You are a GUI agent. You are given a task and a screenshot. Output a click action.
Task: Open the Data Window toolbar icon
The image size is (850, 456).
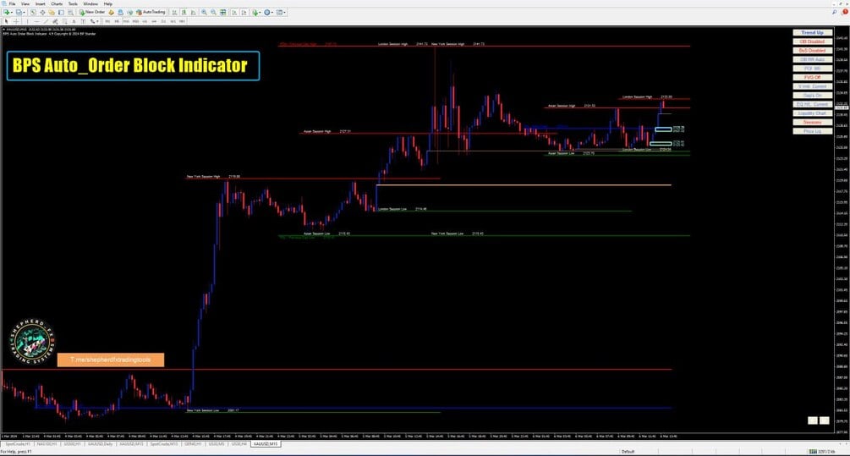[x=43, y=12]
